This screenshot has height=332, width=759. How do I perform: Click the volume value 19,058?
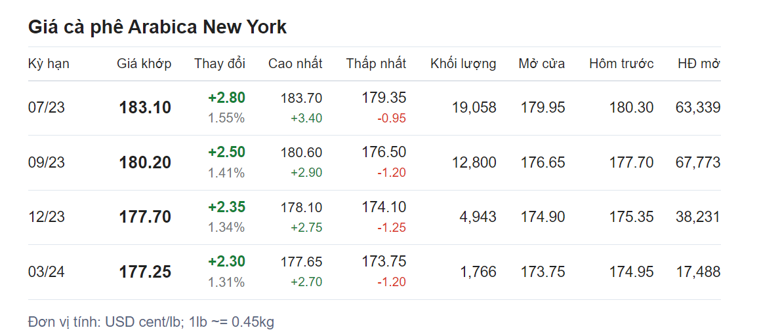coord(474,107)
